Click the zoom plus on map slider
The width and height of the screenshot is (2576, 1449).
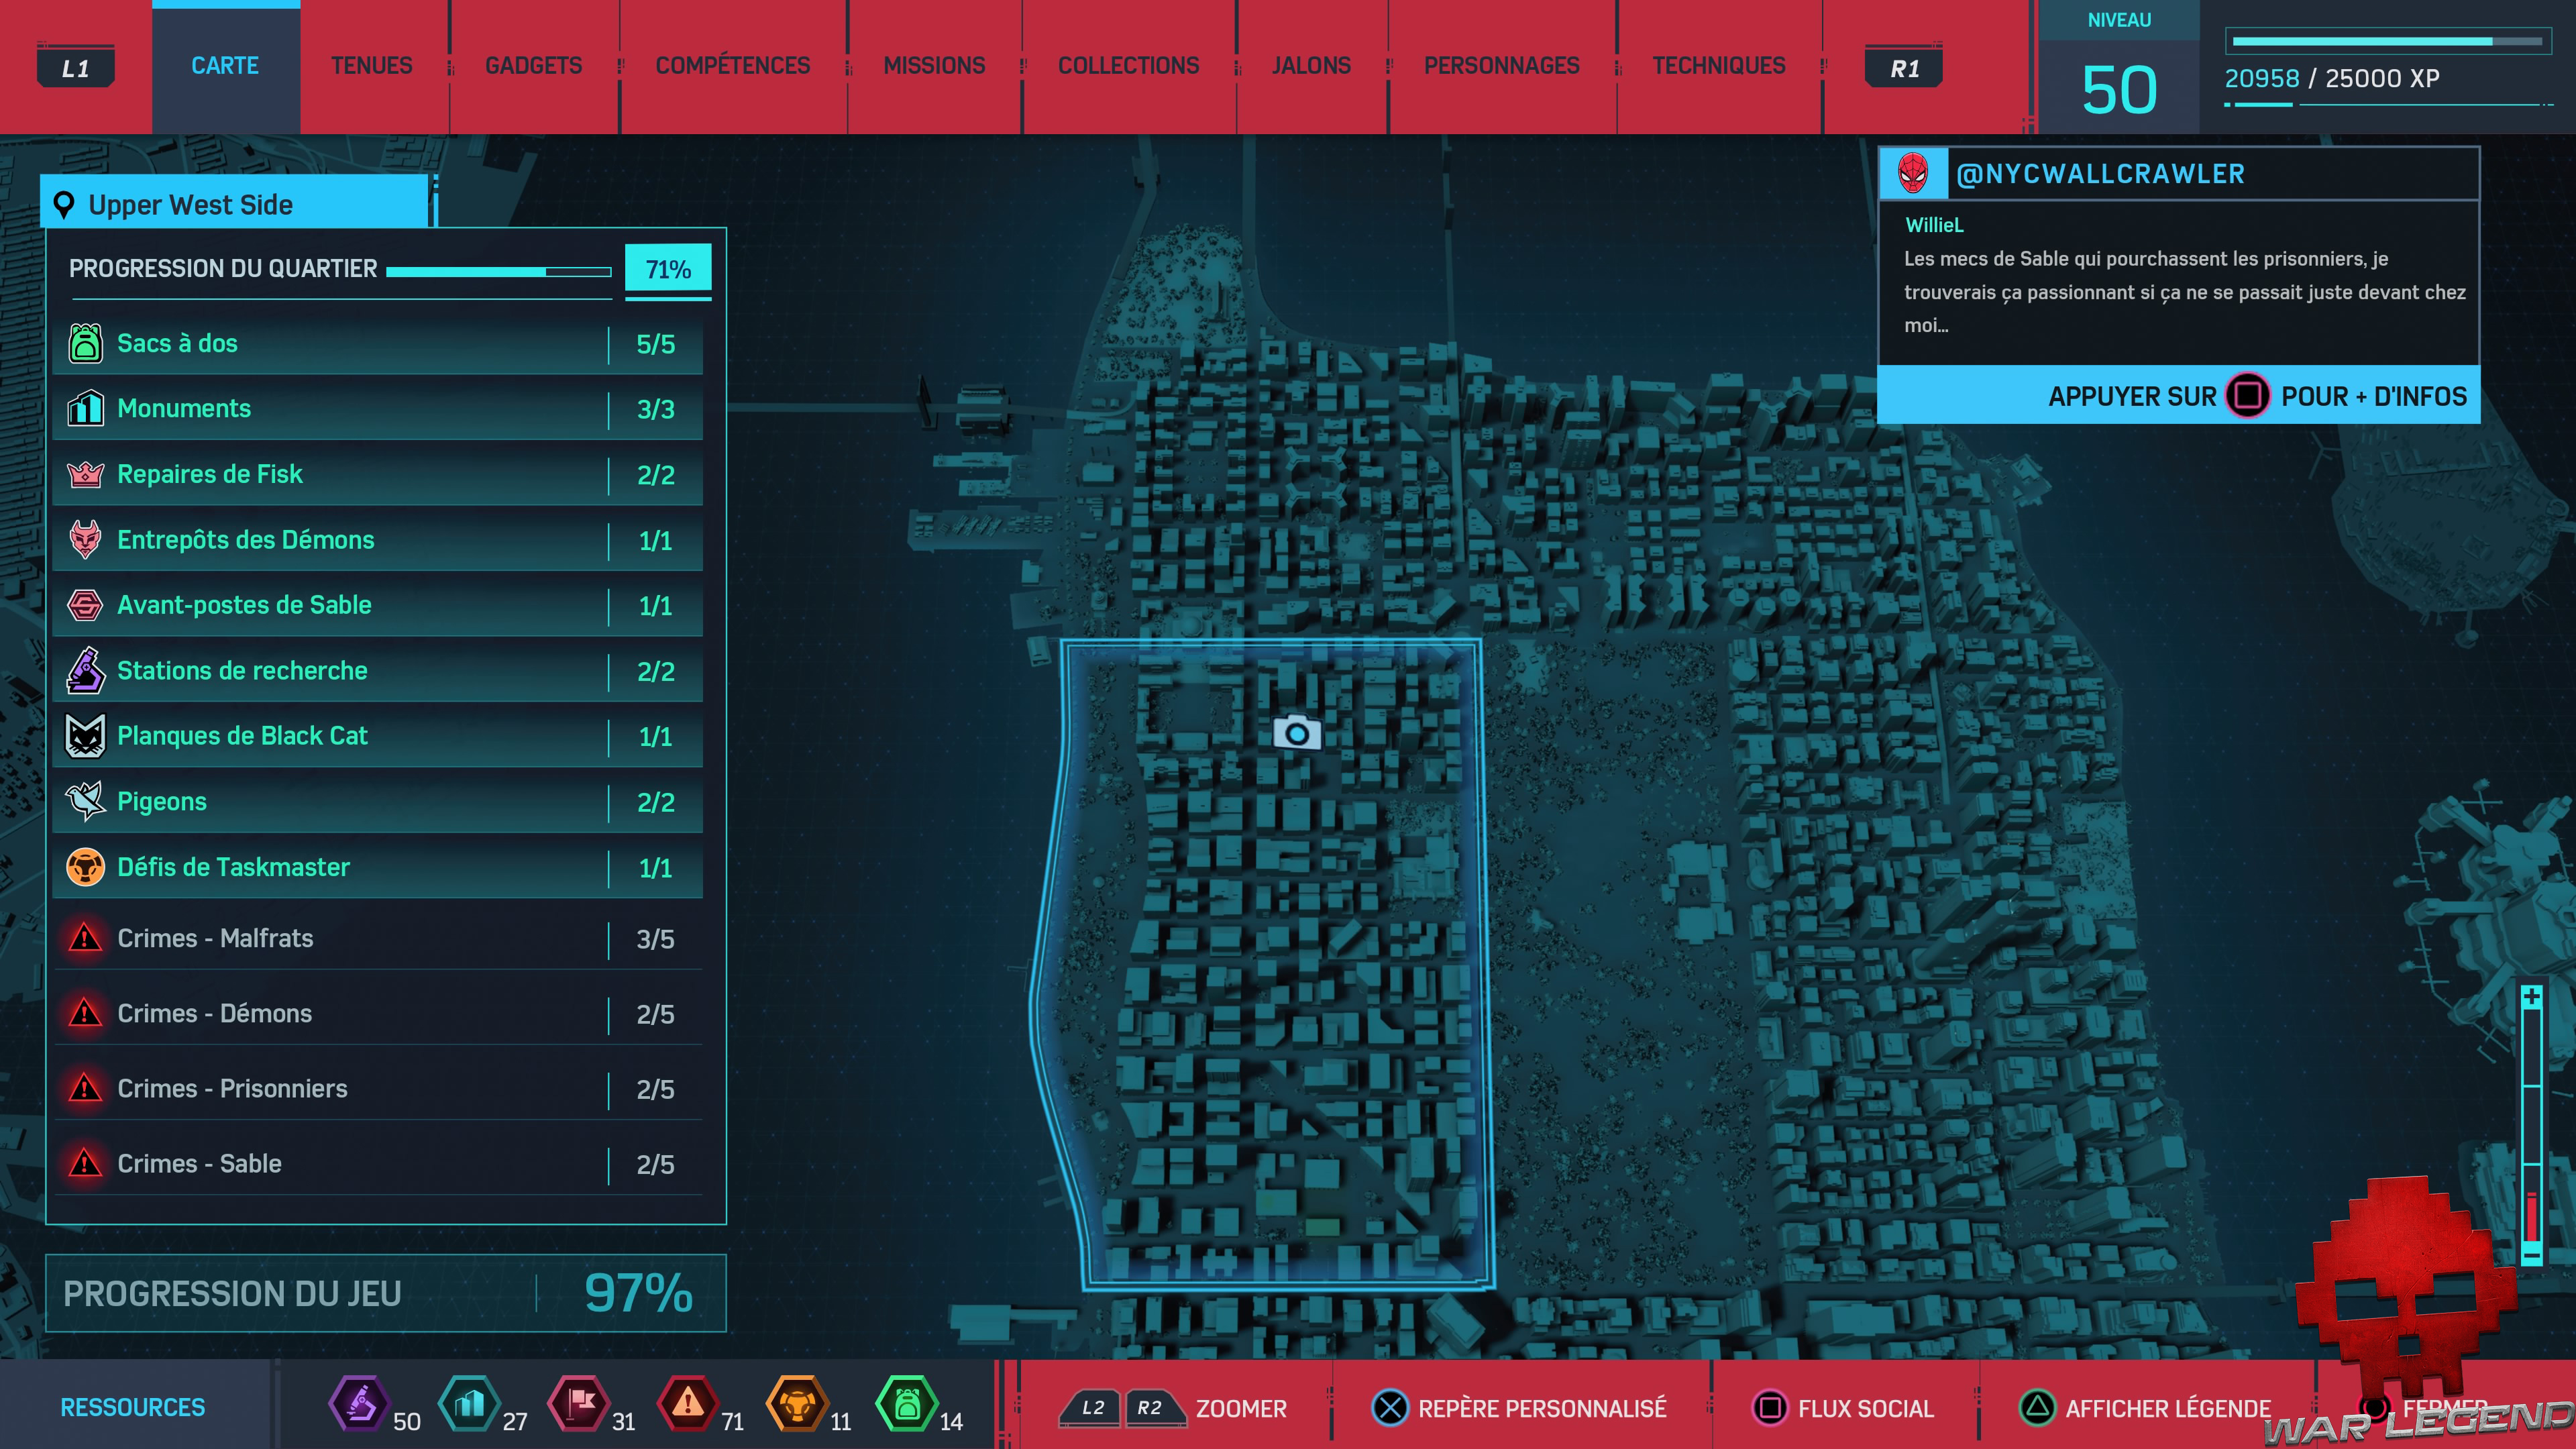pos(2531,997)
